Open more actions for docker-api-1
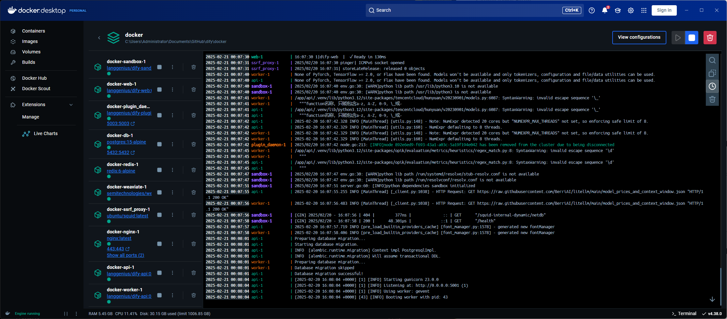 172,273
